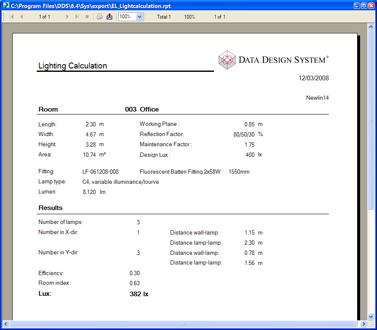Jump to last page of report
377x330 pixels.
77,16
